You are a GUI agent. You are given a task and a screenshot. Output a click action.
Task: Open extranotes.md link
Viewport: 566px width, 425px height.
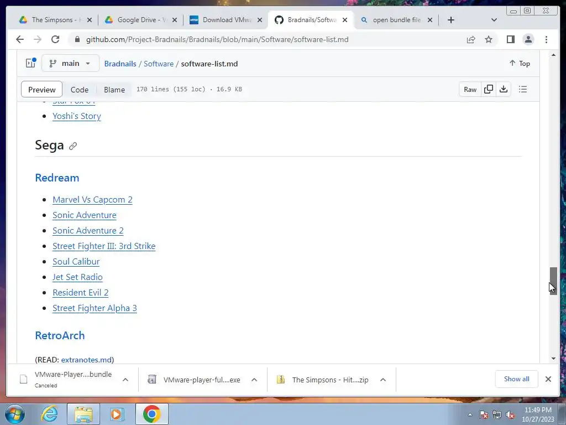tap(86, 360)
